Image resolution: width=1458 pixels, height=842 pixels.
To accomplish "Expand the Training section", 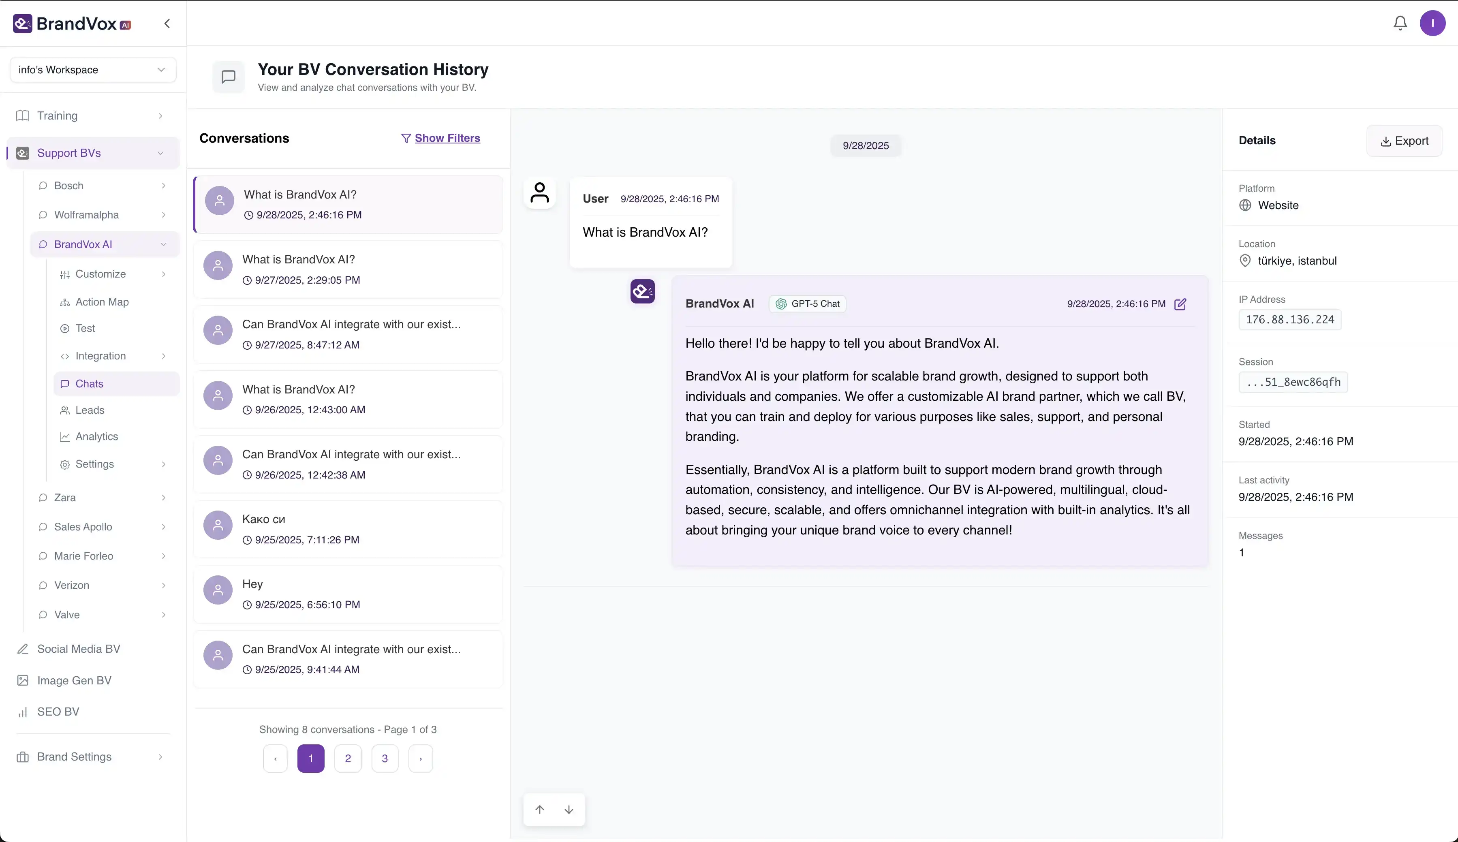I will [160, 115].
